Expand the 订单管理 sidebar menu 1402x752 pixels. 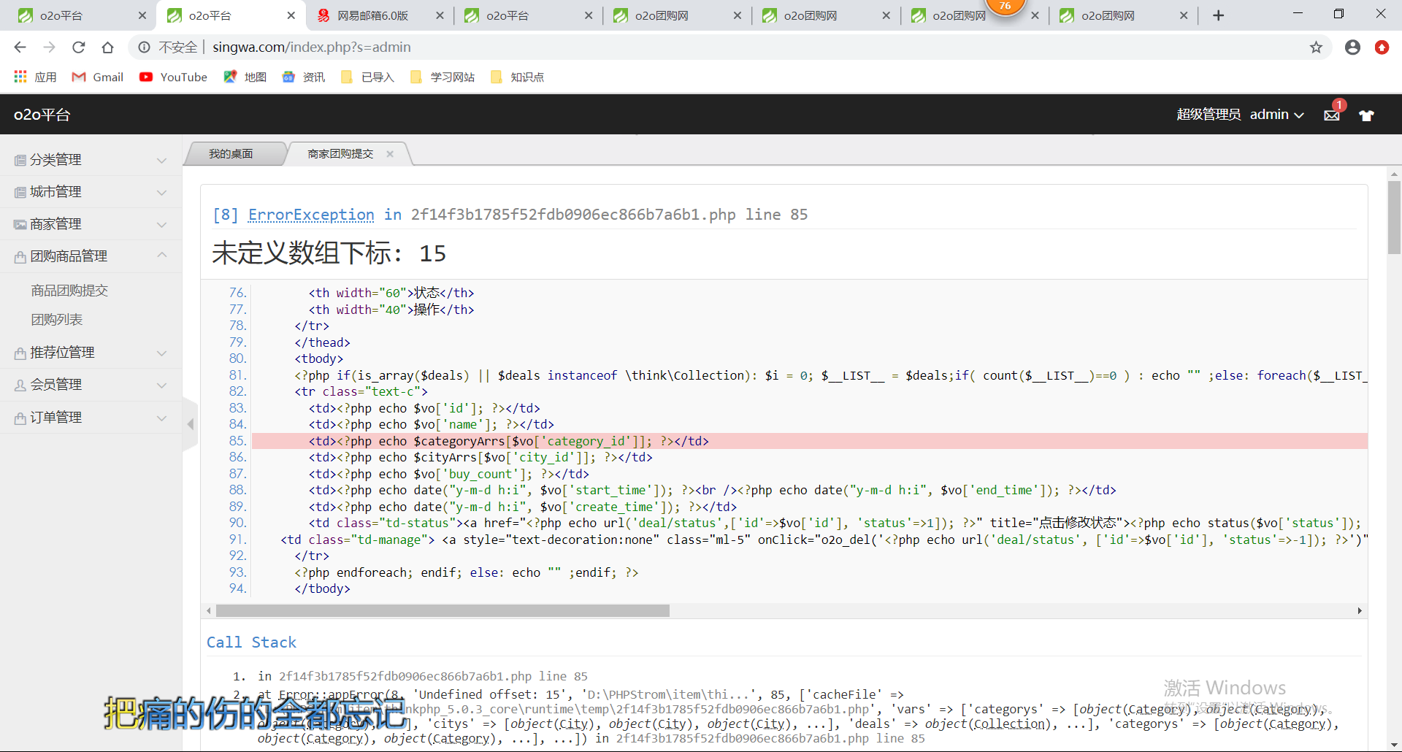click(91, 418)
